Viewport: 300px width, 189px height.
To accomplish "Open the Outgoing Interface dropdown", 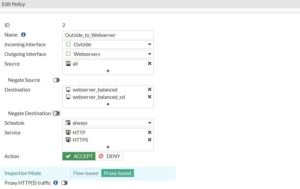I will 108,54.
